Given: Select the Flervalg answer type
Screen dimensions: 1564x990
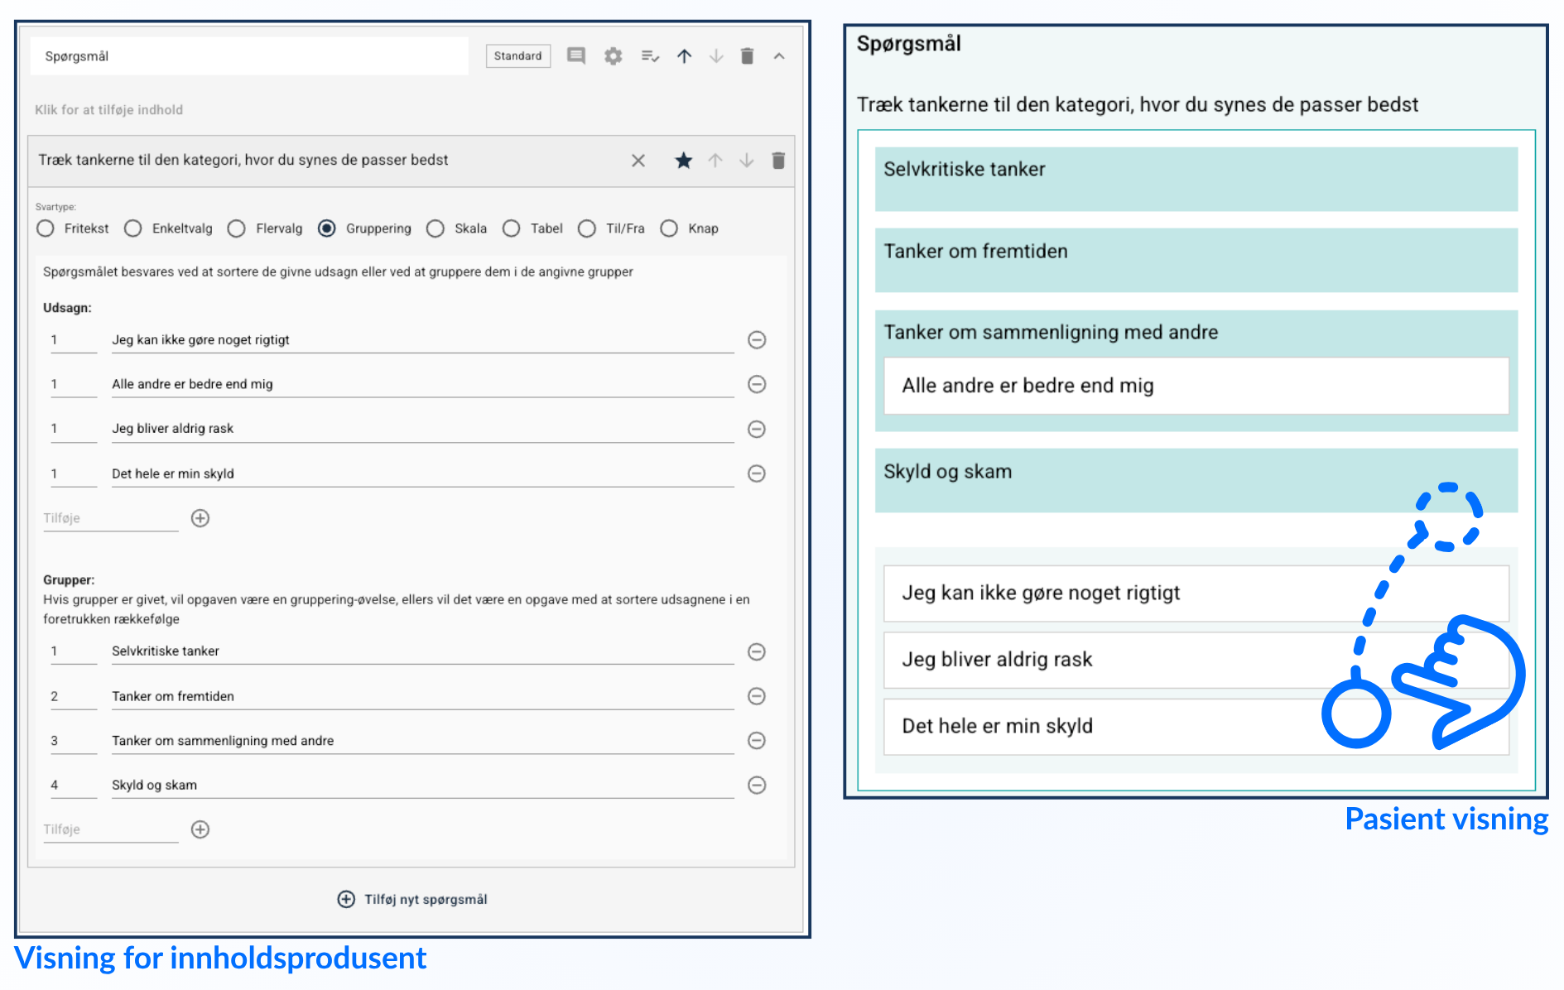Looking at the screenshot, I should [x=237, y=228].
